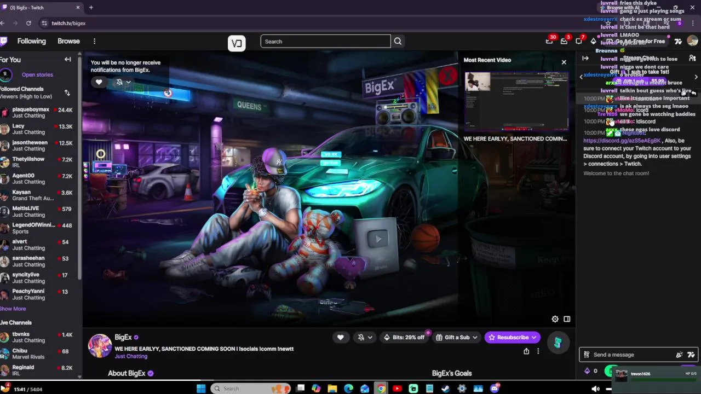Open Lacy's channel in the sidebar
The image size is (701, 394).
coord(38,129)
